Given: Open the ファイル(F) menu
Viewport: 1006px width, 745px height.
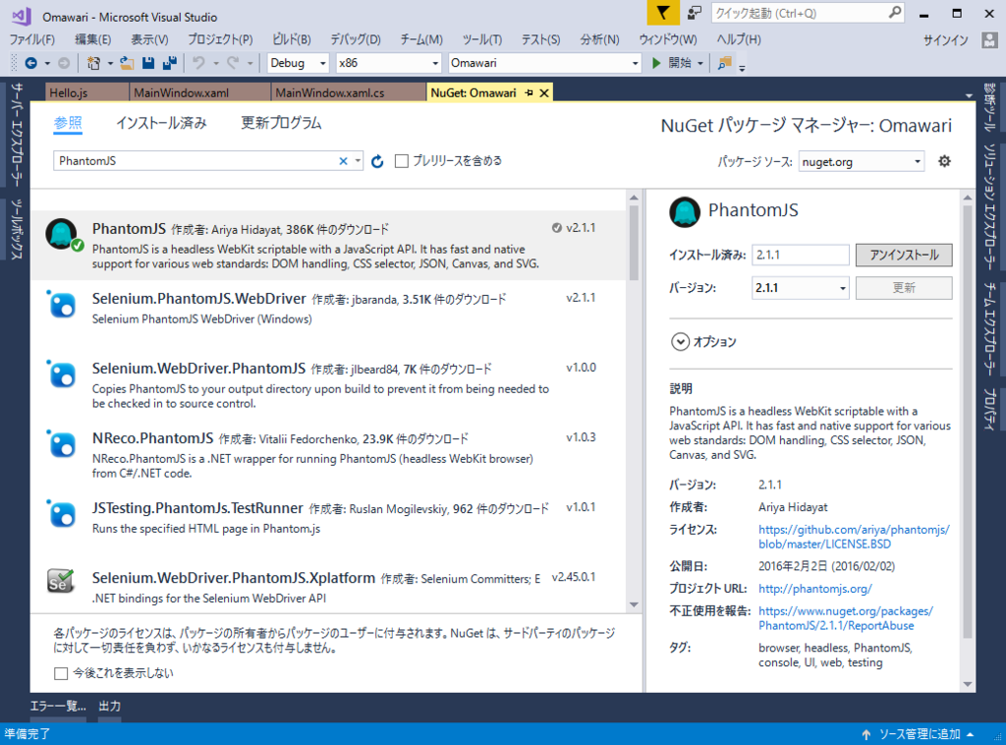Looking at the screenshot, I should point(32,39).
